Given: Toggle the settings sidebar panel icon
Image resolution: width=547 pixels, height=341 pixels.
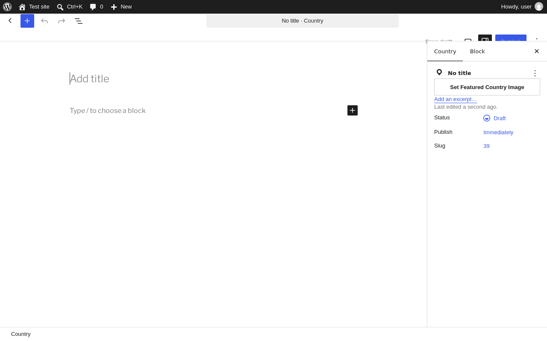Looking at the screenshot, I should 485,38.
